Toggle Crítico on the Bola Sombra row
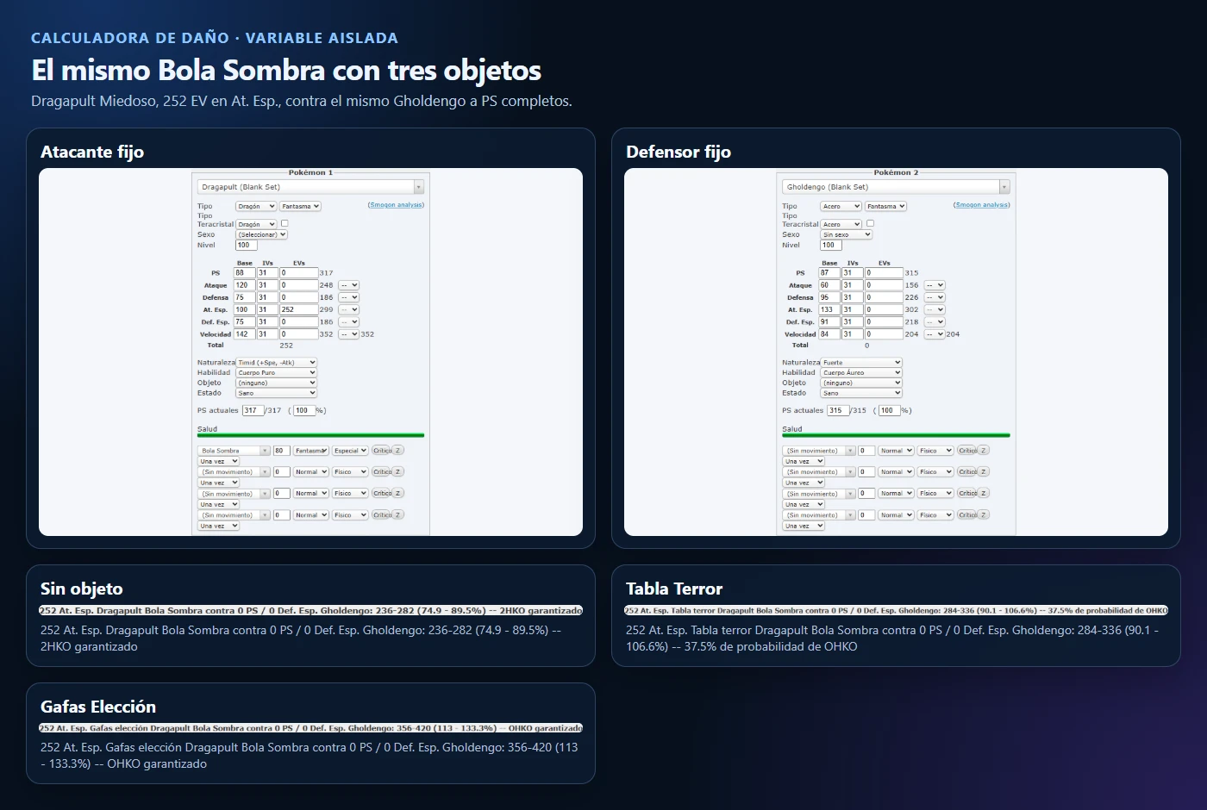This screenshot has height=810, width=1207. click(x=381, y=451)
